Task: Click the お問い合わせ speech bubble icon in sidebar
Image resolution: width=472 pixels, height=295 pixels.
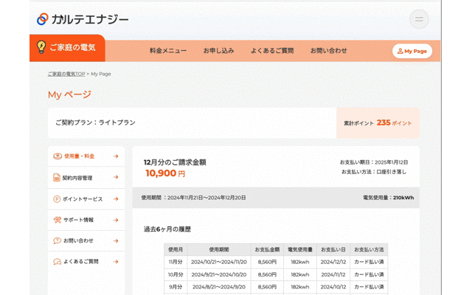Action: (x=57, y=241)
